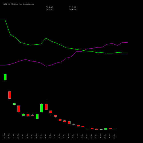Click the 29 Dec date label
The image size is (143, 143).
[x=105, y=136]
